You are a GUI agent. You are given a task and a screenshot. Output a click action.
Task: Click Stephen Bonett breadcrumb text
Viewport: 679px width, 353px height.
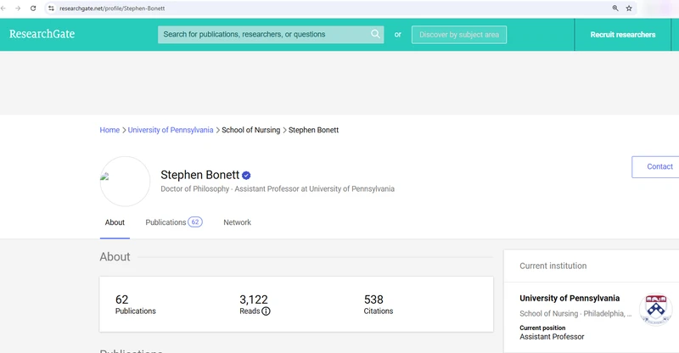coord(313,130)
